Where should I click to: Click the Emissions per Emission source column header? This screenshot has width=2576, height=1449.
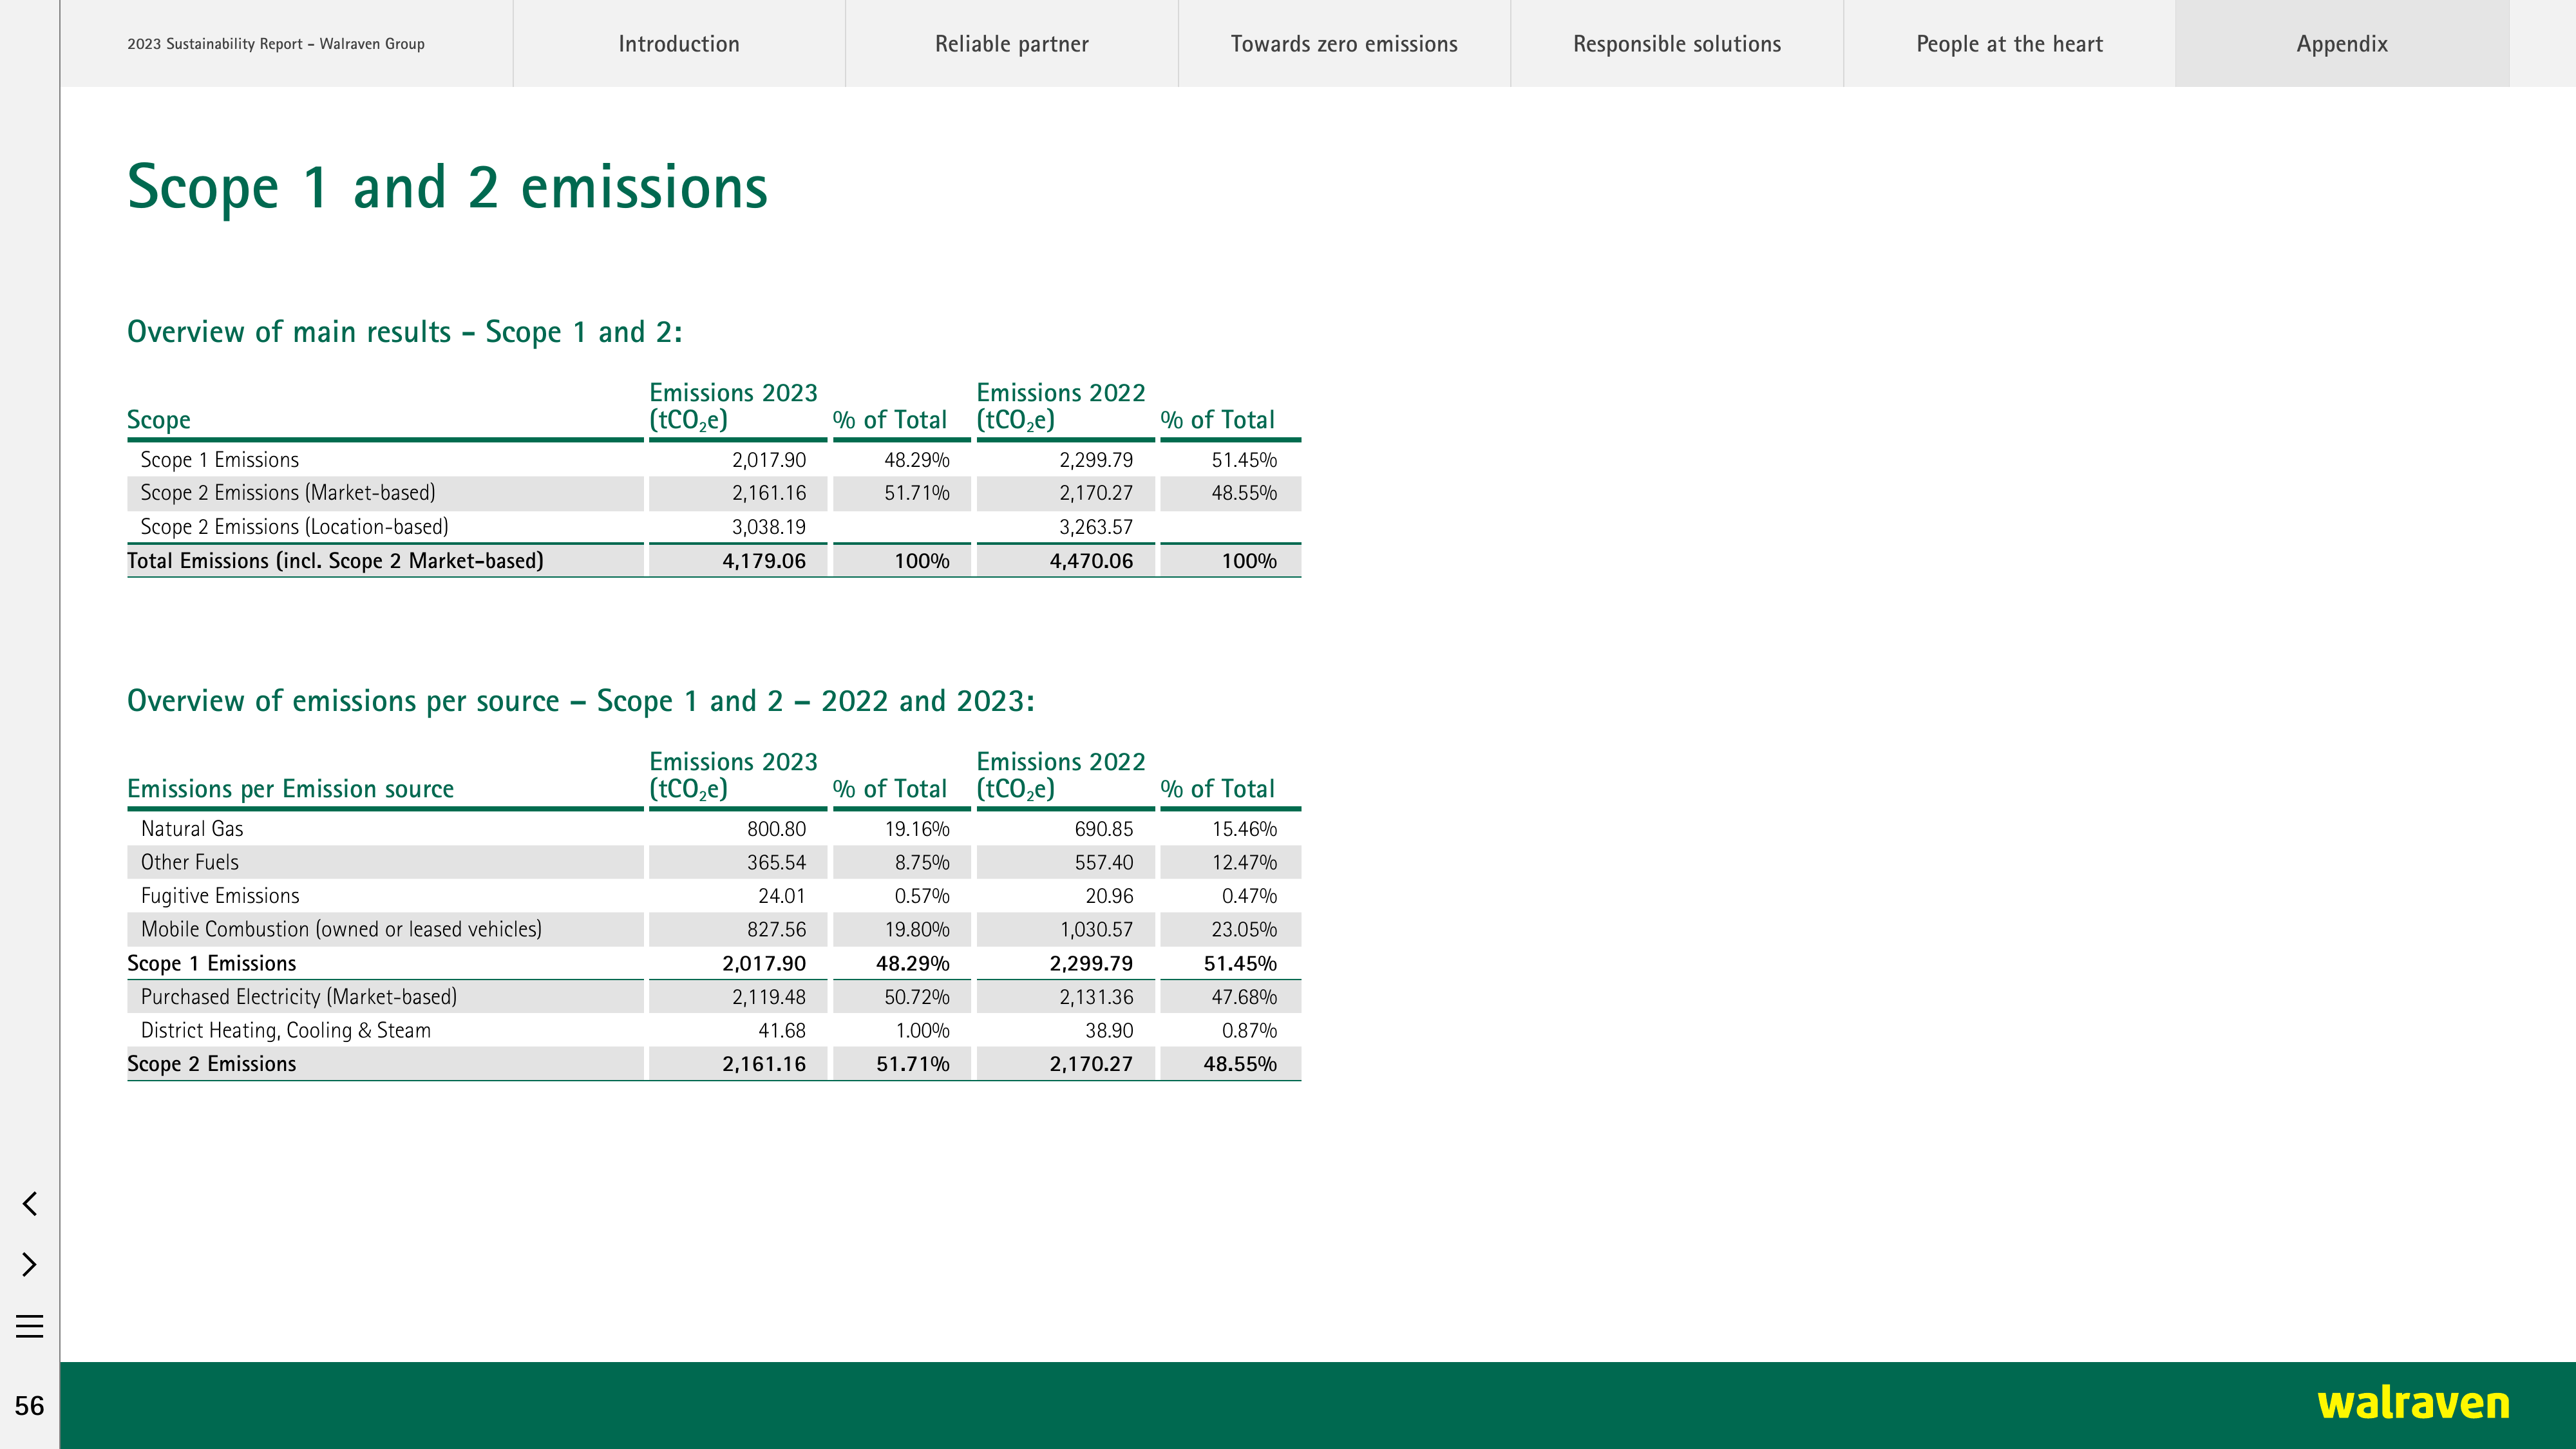290,789
